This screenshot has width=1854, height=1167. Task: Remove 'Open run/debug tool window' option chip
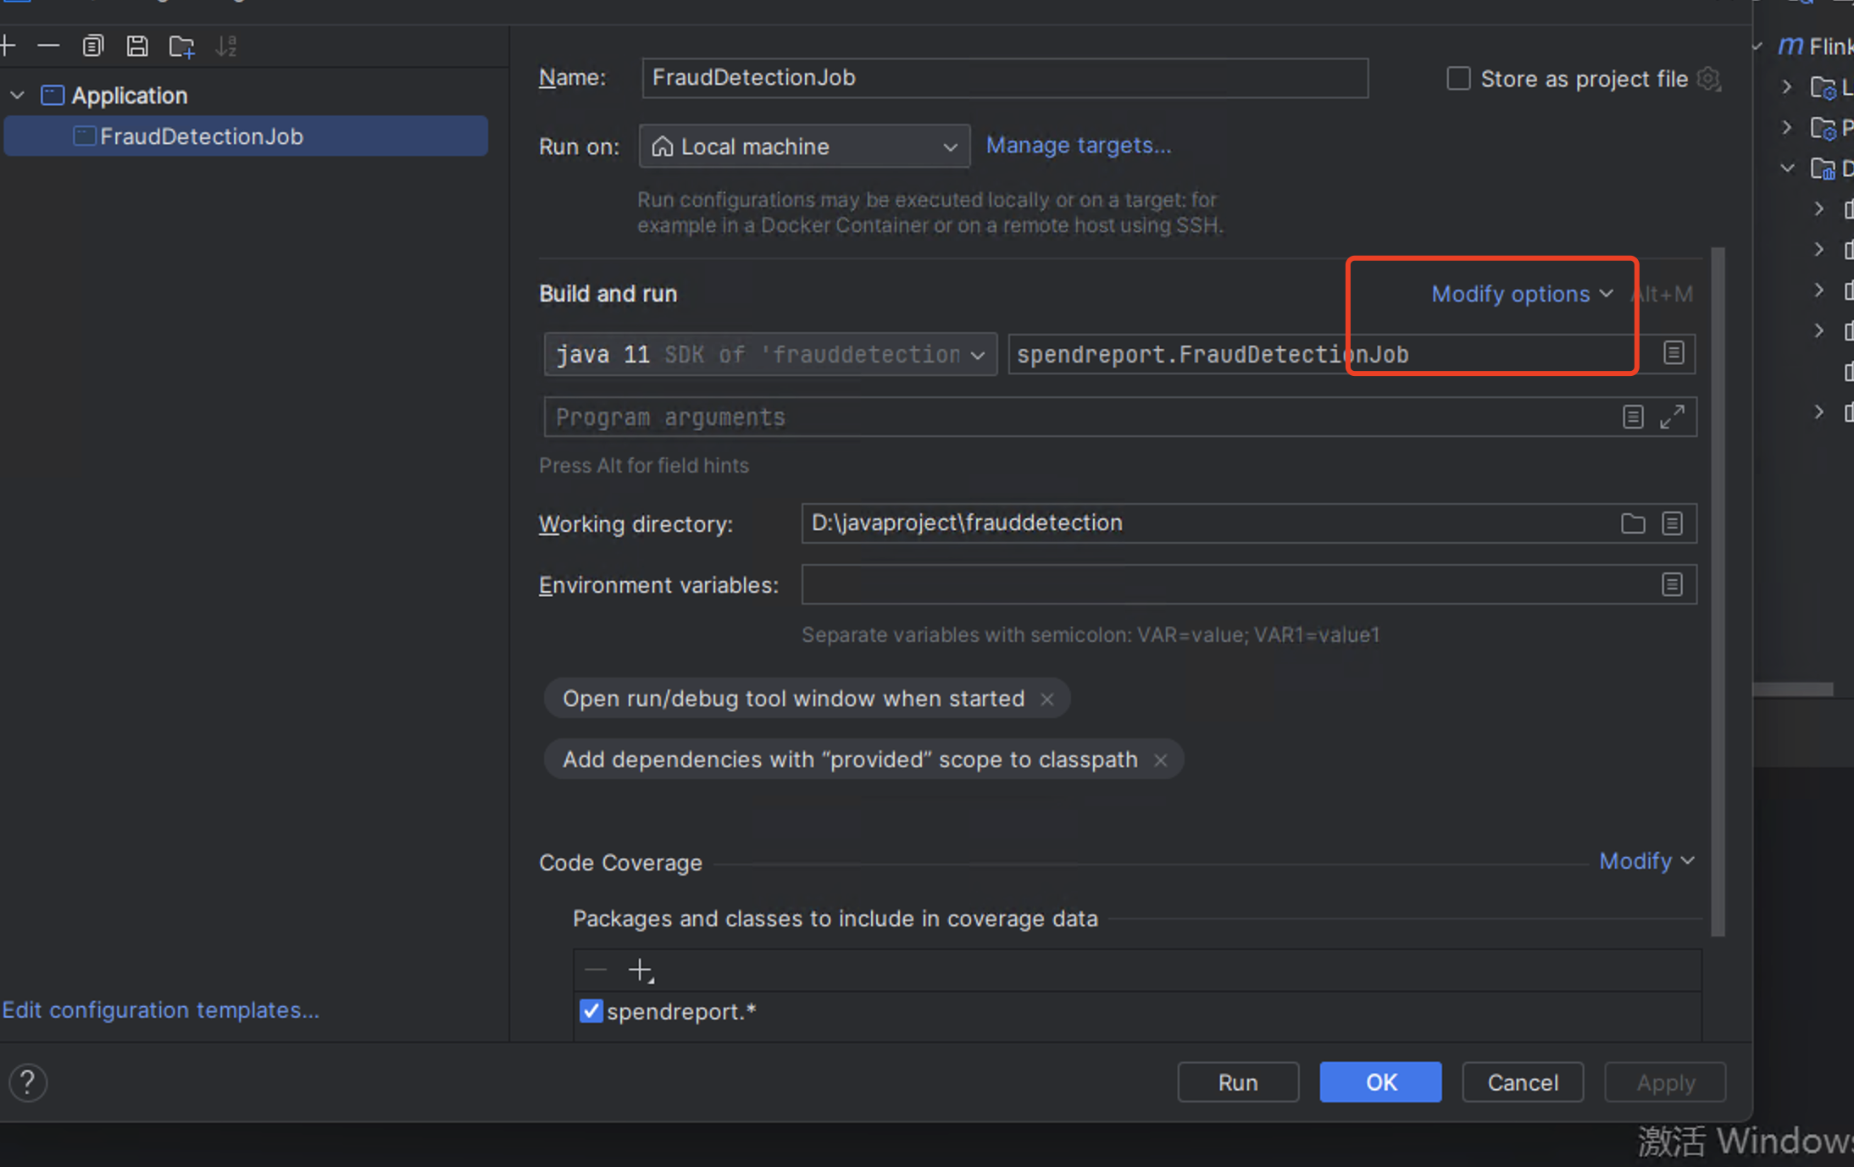[1047, 700]
